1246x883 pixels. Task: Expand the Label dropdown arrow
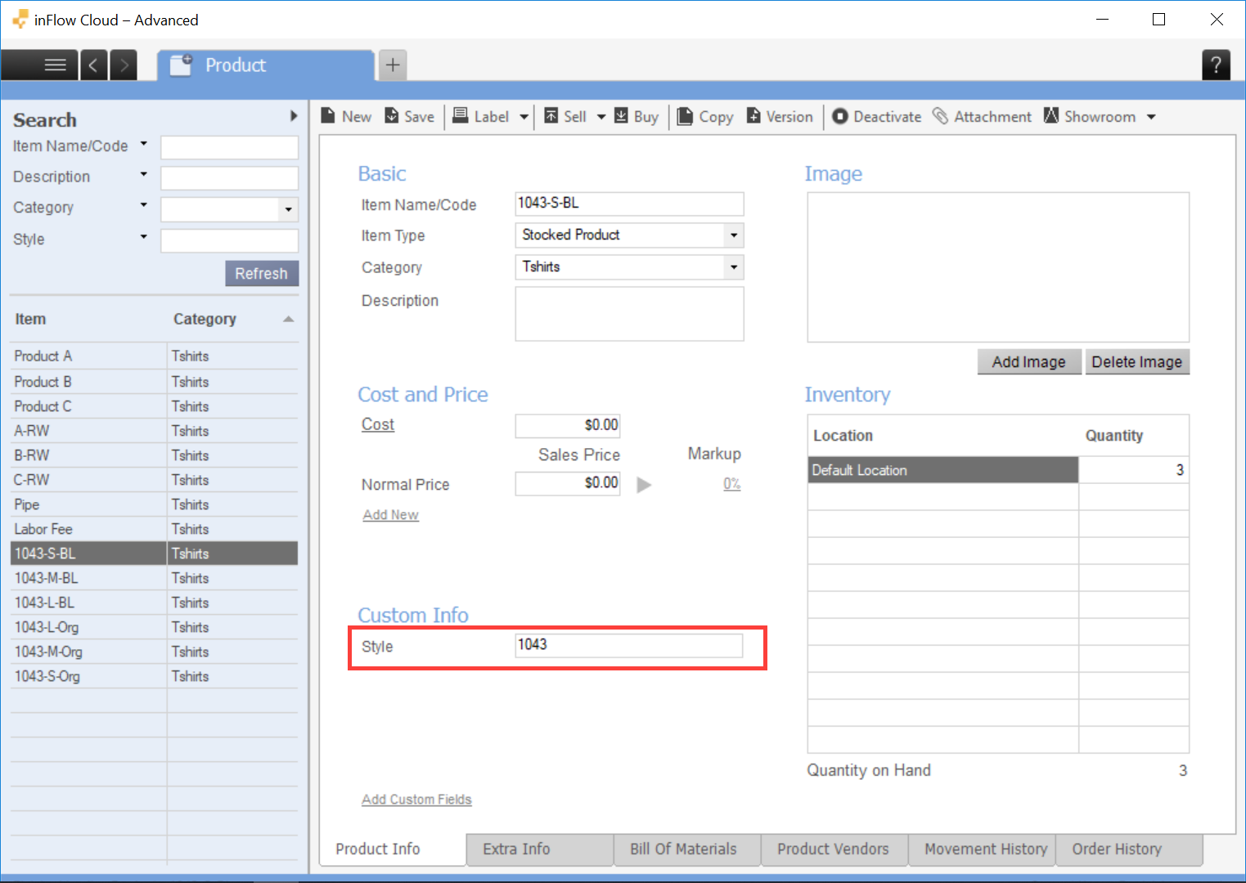pyautogui.click(x=524, y=117)
